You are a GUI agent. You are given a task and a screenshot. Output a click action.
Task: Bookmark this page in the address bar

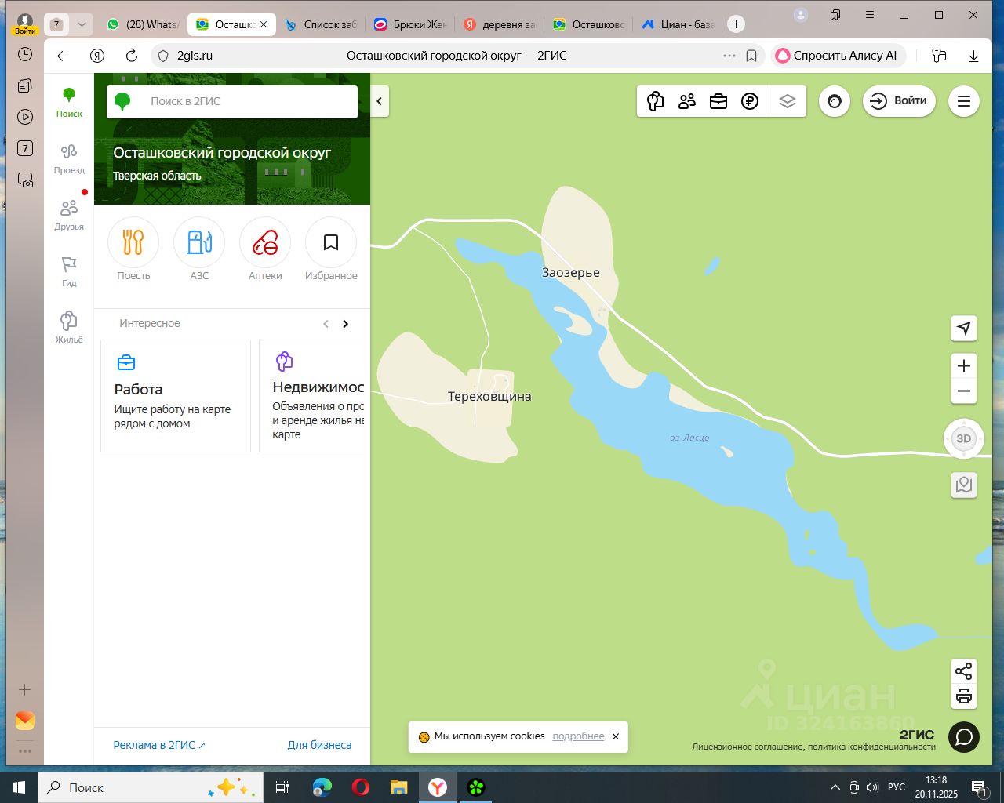(x=751, y=56)
